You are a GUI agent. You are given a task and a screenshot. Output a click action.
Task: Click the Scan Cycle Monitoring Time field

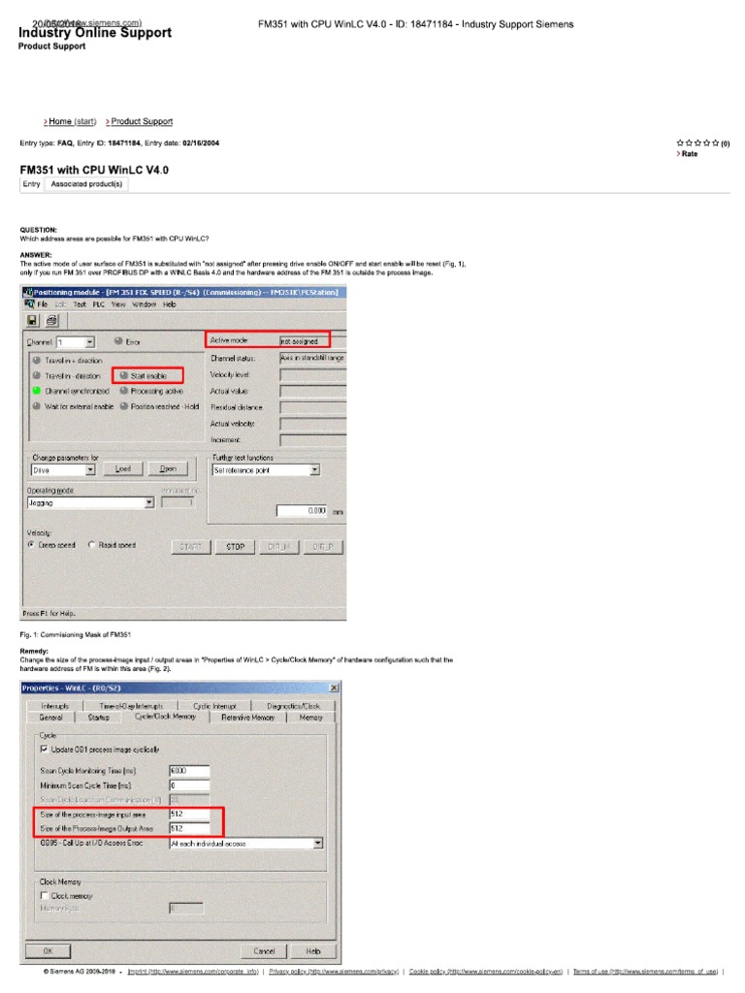tap(189, 771)
